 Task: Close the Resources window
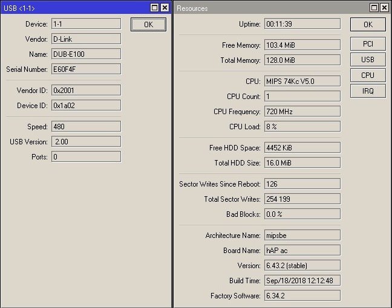[x=385, y=8]
